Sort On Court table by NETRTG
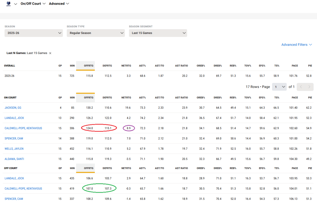 point(126,98)
